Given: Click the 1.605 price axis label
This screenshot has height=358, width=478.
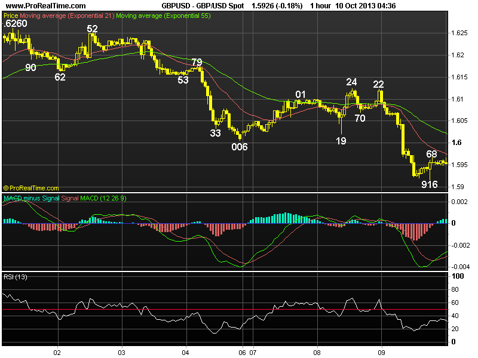Looking at the screenshot, I should point(459,121).
